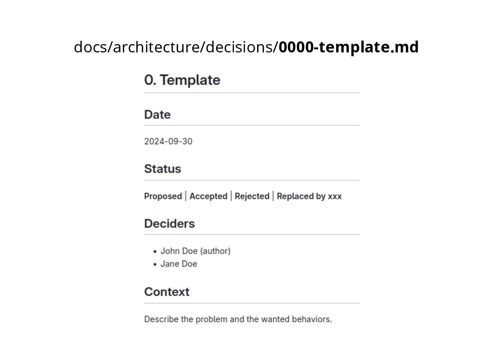The height and width of the screenshot is (362, 497).
Task: Choose the Accepted status text
Action: point(208,196)
